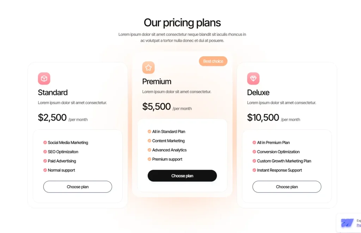
Task: Click the Webflow logo badge icon
Action: tap(347, 223)
